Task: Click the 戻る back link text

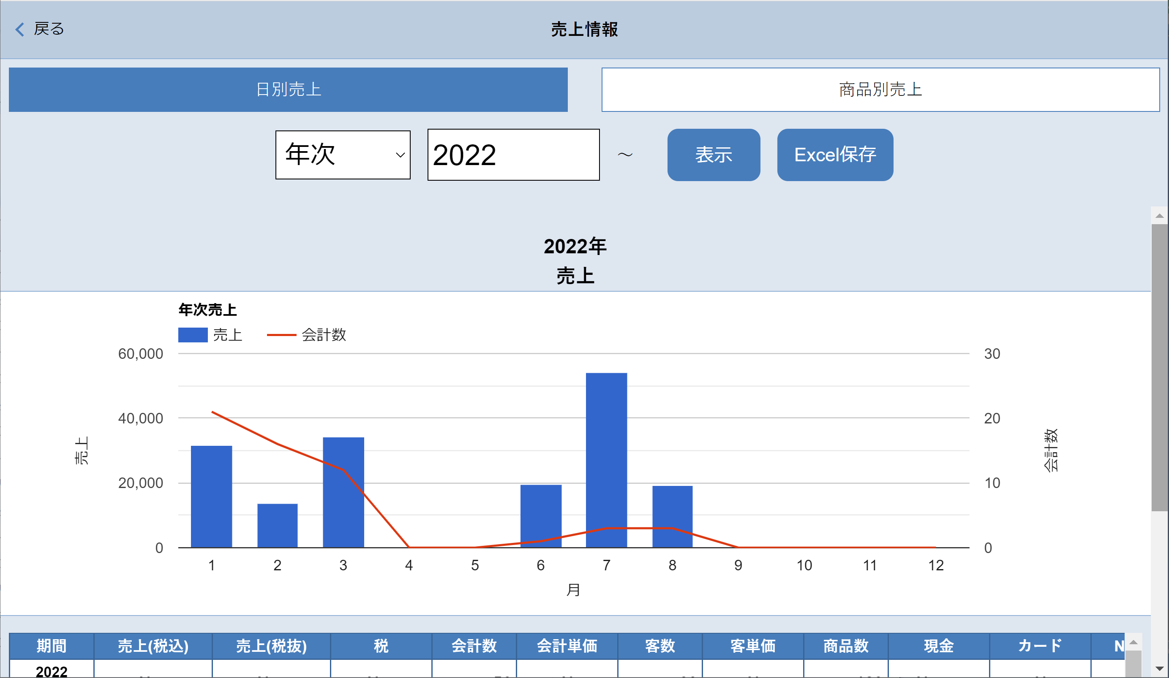Action: point(49,29)
